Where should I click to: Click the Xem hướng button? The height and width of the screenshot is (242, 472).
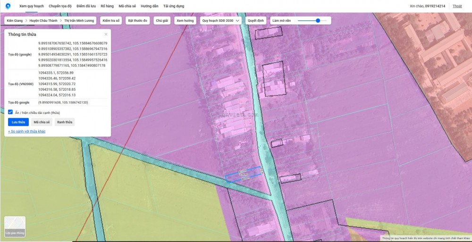coord(185,21)
